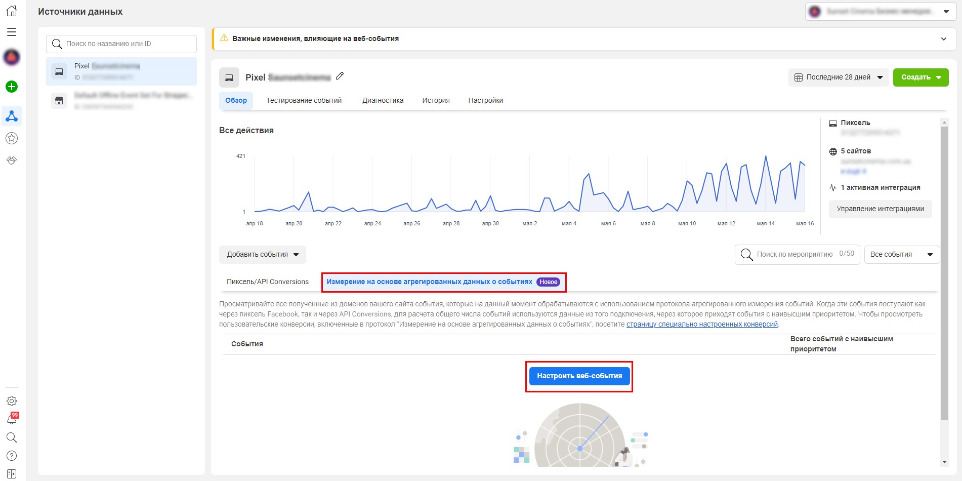Click the magnifier search icon in sidebar
This screenshot has height=481, width=962.
pyautogui.click(x=12, y=437)
